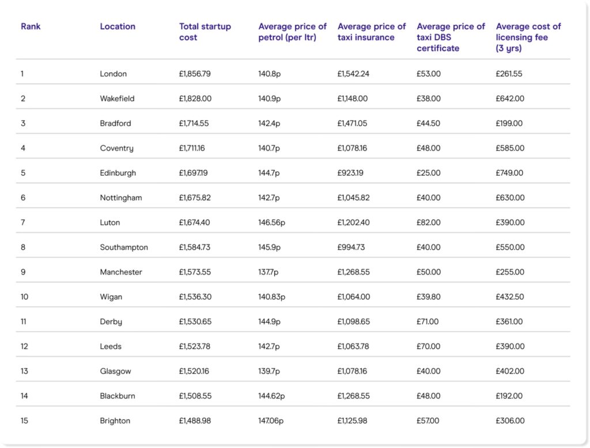Select the Brighton location cell
The height and width of the screenshot is (448, 590).
coord(115,421)
